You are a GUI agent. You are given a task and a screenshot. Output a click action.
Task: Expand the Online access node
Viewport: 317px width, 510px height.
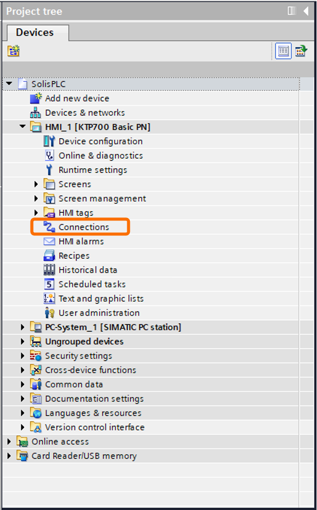(x=8, y=441)
